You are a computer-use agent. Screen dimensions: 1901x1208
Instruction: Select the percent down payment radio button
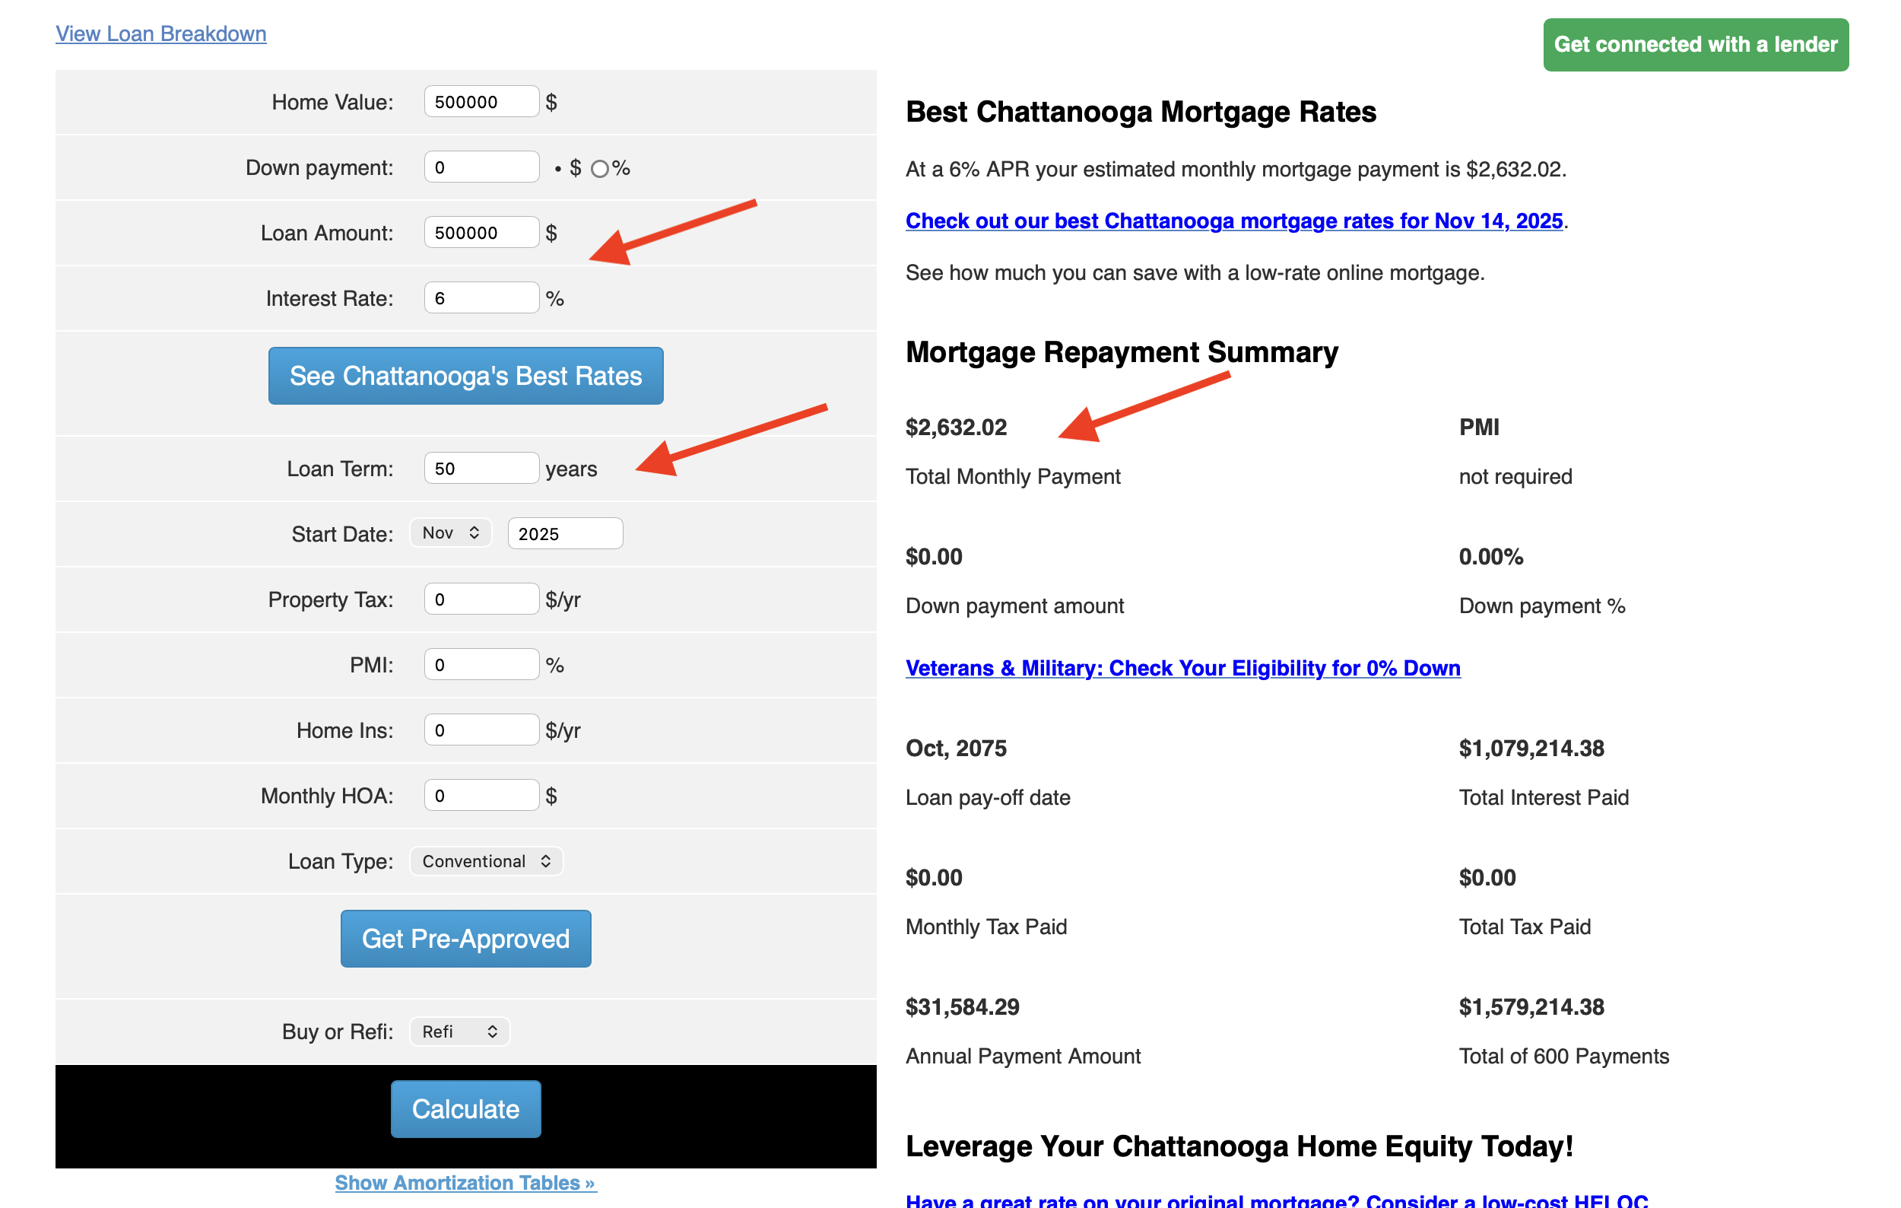[600, 169]
